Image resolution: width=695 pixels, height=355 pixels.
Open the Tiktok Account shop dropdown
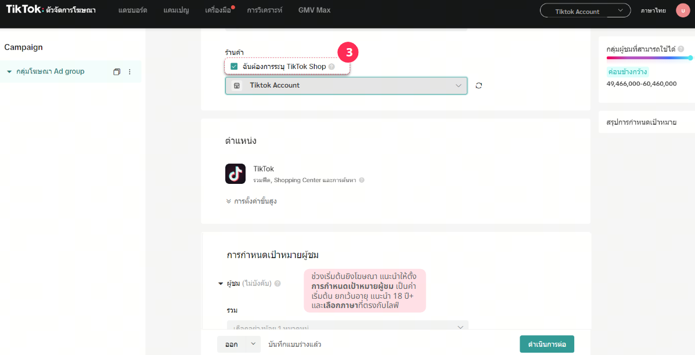point(346,85)
